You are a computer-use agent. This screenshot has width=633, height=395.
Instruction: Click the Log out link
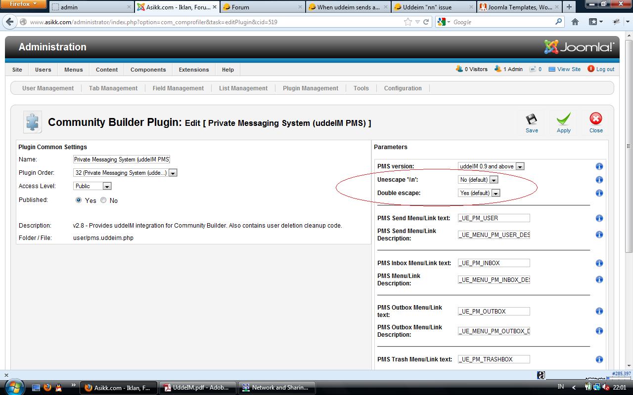pos(600,69)
